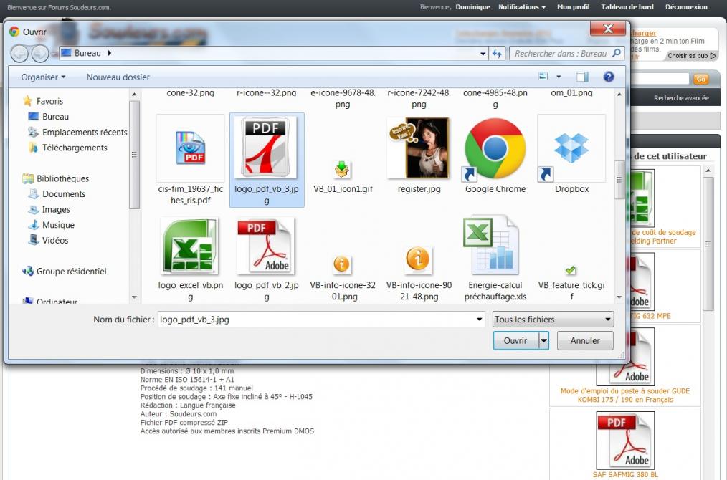Select the cis-fim_19637 PDF file
This screenshot has height=480, width=727.
pyautogui.click(x=190, y=149)
